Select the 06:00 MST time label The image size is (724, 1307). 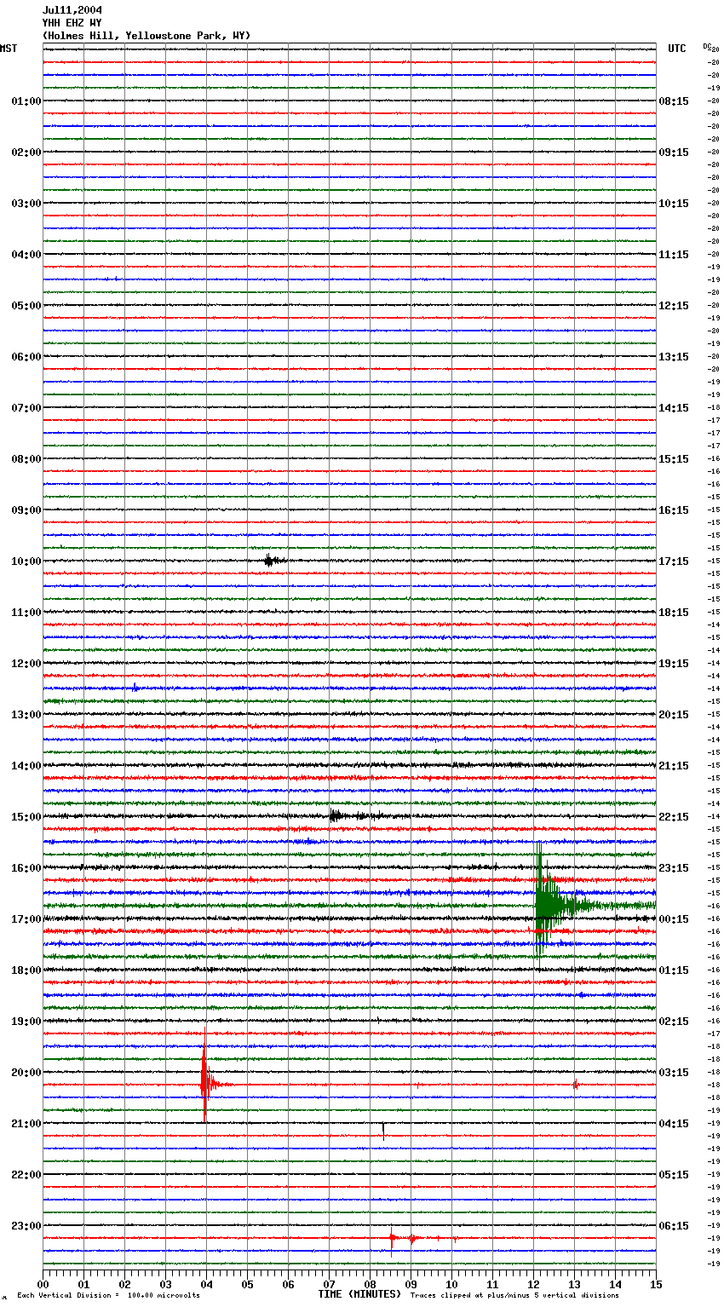[26, 357]
